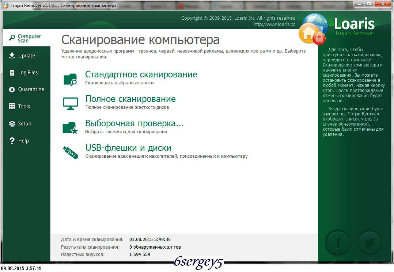Screen dimensions: 394x272
Task: Start USB-флешки и диски scan
Action: (128, 148)
